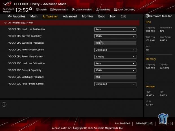Open the Advanced tab
This screenshot has height=131, width=175.
pos(70,16)
